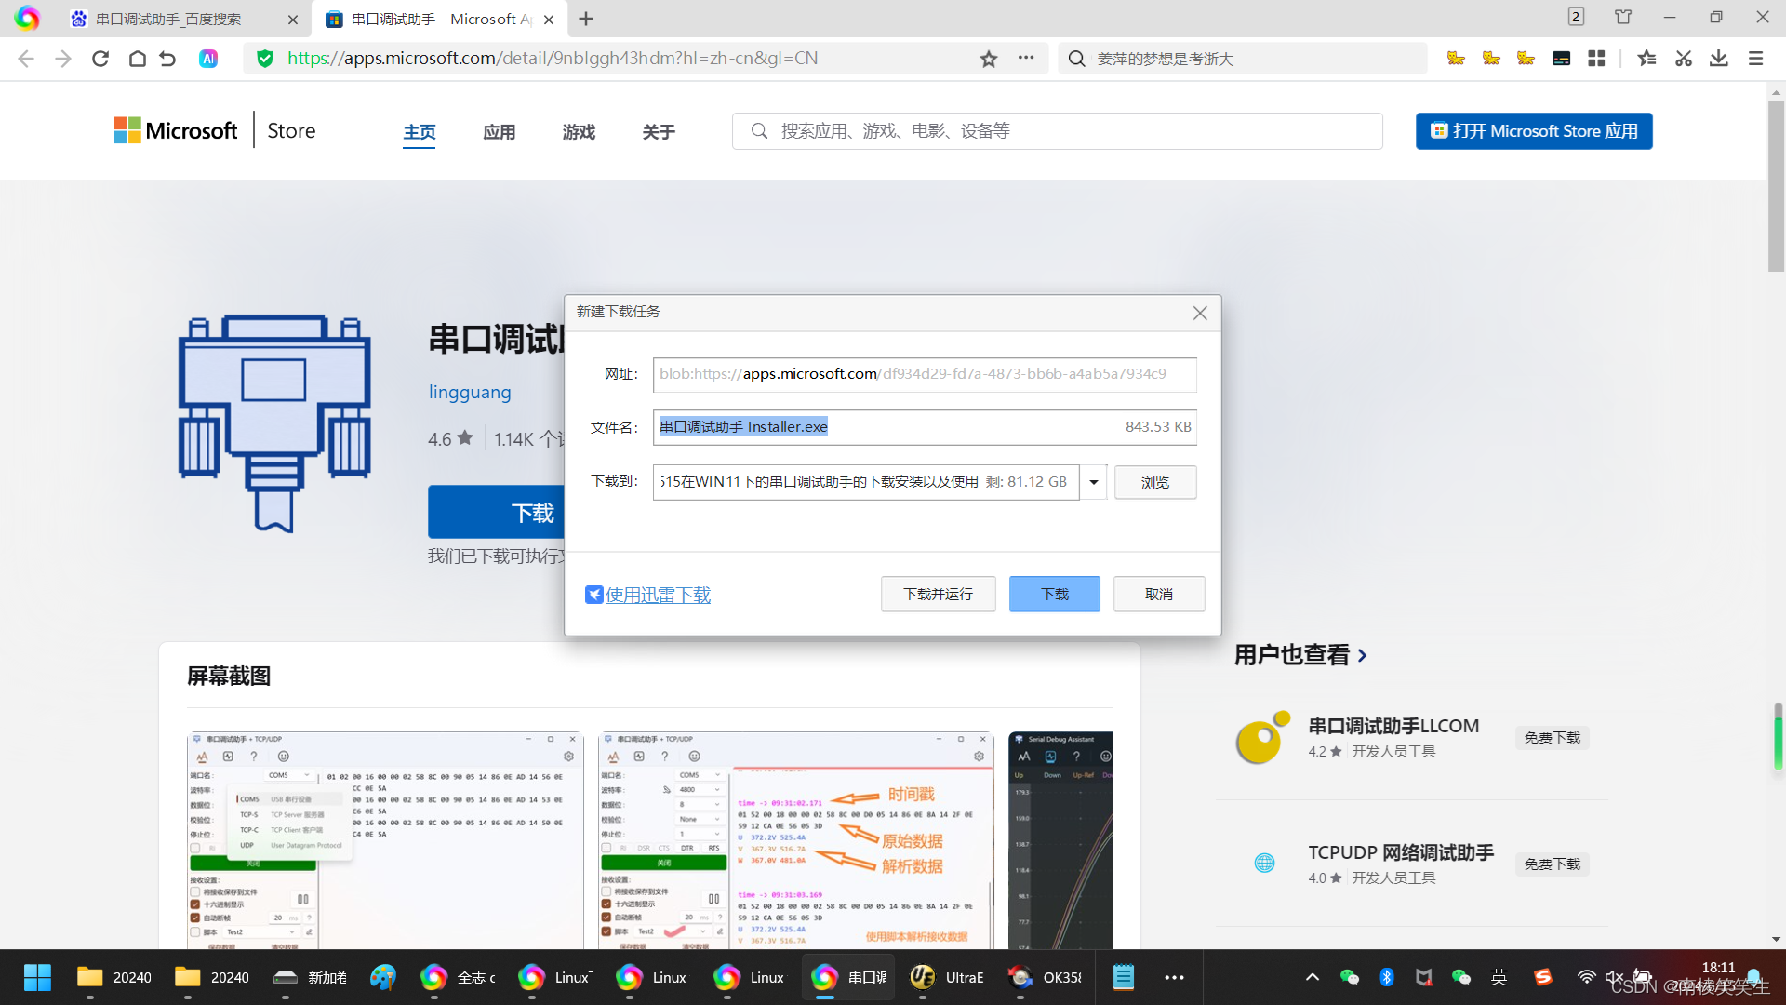Expand 用户也查看 section chevron

[x=1363, y=655]
